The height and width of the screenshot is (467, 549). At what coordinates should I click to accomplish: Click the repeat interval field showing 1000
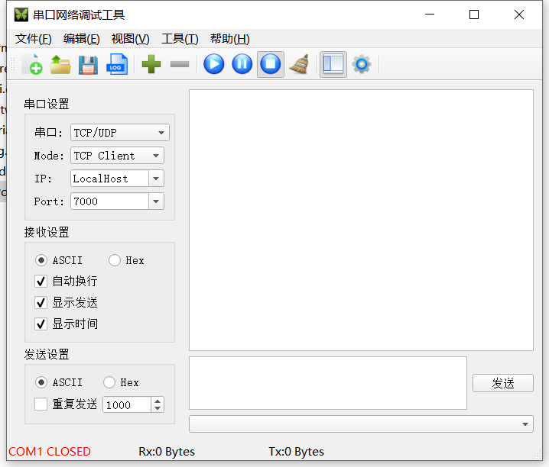click(127, 405)
